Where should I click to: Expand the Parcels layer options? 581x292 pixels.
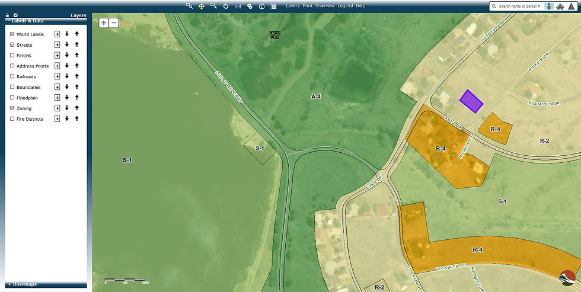pos(57,55)
